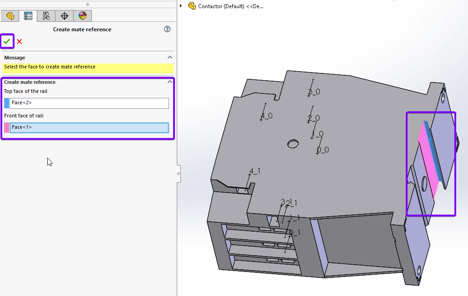The width and height of the screenshot is (468, 296).
Task: Open the ConfigurationManager tab
Action: coord(46,16)
